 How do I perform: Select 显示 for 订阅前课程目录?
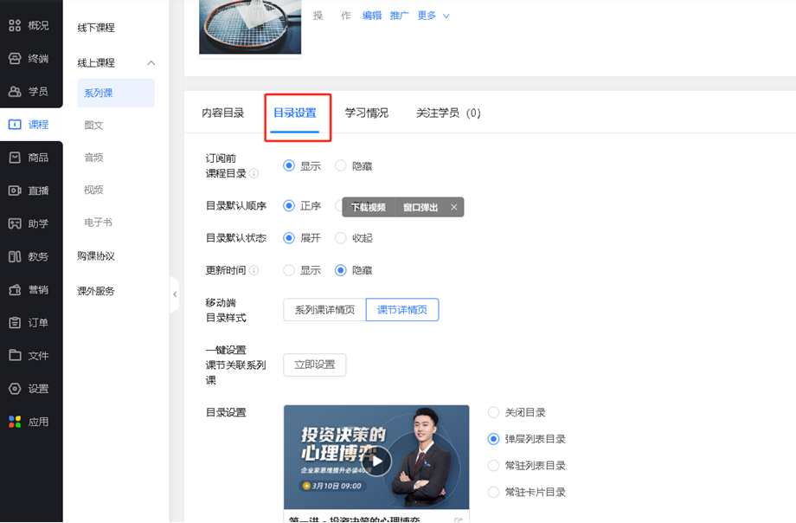[289, 165]
